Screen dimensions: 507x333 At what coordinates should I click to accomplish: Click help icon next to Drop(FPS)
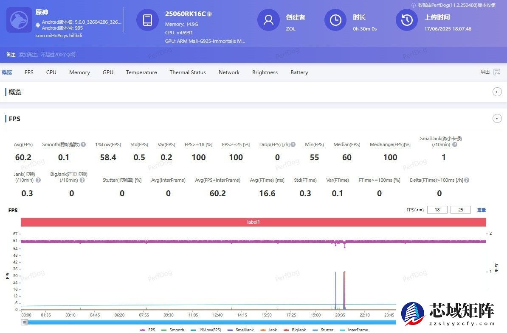tap(293, 144)
